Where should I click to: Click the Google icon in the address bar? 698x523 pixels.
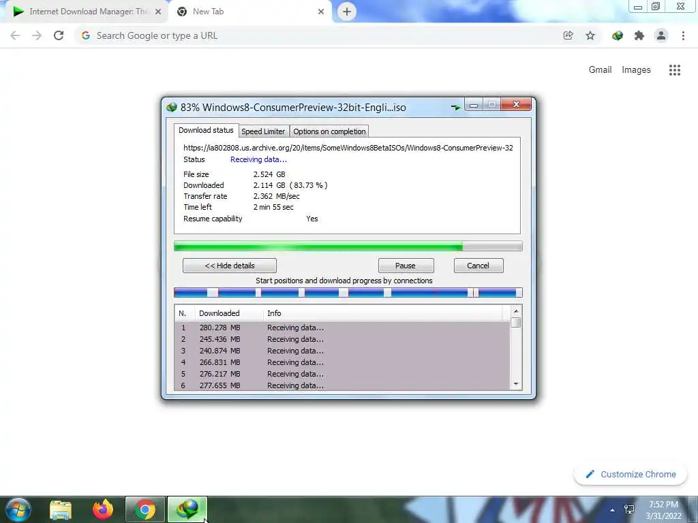tap(86, 35)
